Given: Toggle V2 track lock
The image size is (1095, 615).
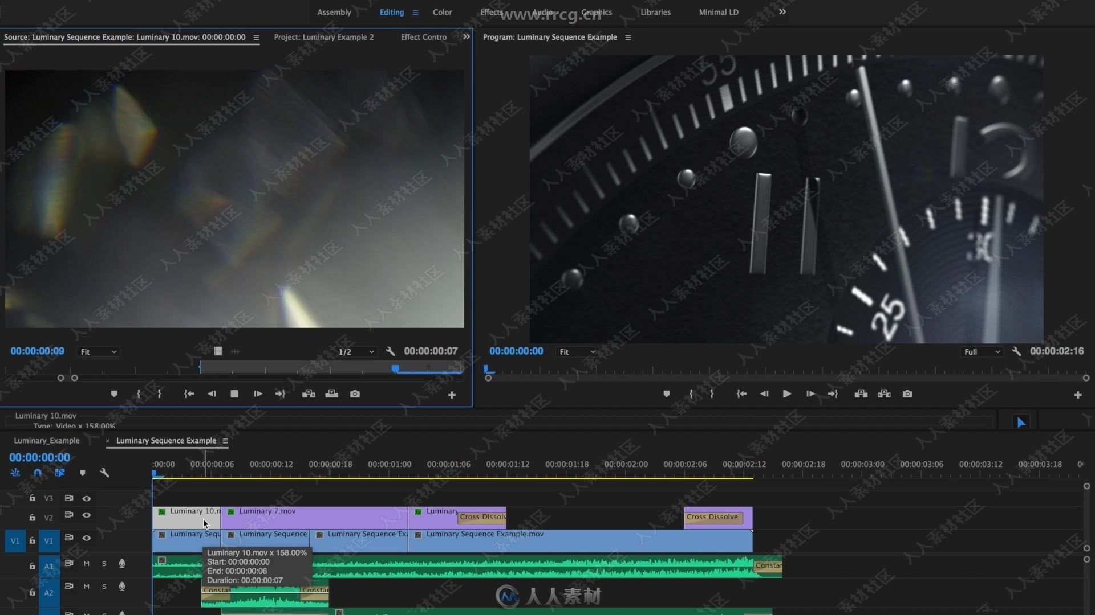Looking at the screenshot, I should pyautogui.click(x=33, y=518).
